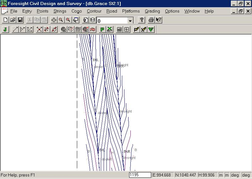Open the Road menu

pos(112,11)
